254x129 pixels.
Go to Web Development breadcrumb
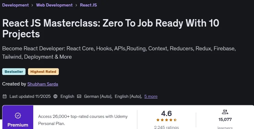[x=54, y=5]
